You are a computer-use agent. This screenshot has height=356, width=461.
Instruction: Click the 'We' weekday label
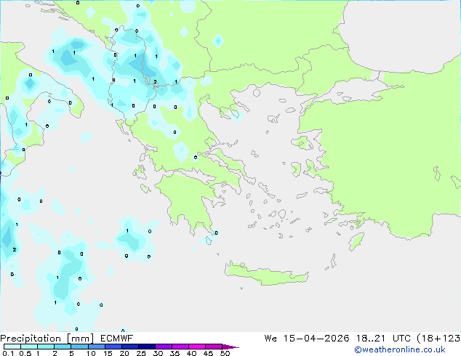pyautogui.click(x=270, y=339)
